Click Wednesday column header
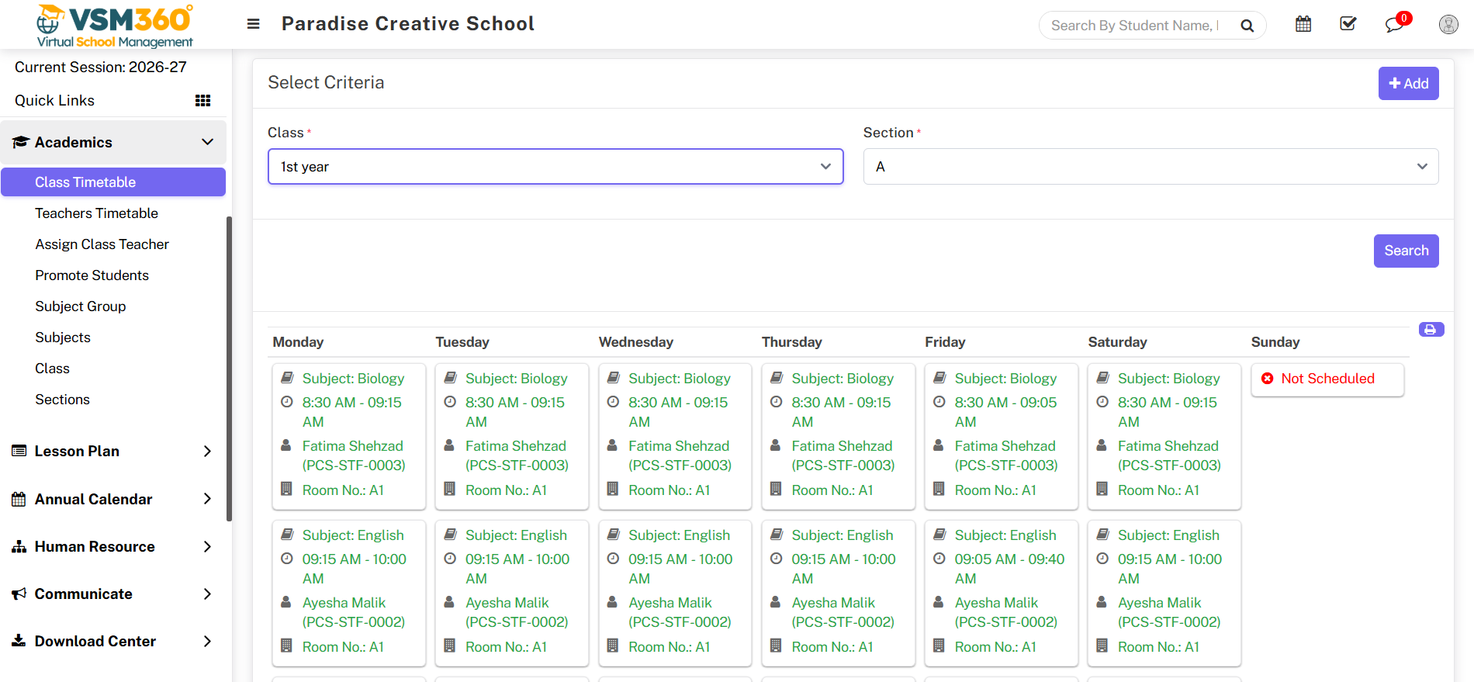The width and height of the screenshot is (1474, 682). click(x=636, y=342)
